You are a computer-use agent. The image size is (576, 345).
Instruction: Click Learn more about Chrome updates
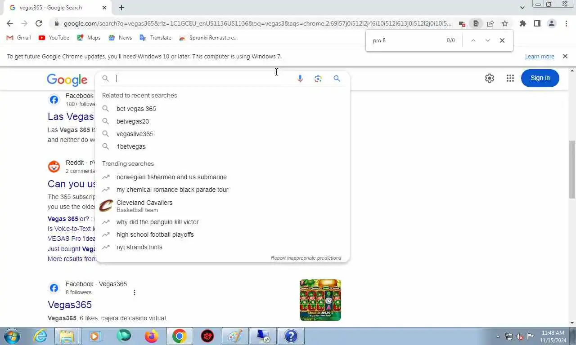(x=540, y=57)
